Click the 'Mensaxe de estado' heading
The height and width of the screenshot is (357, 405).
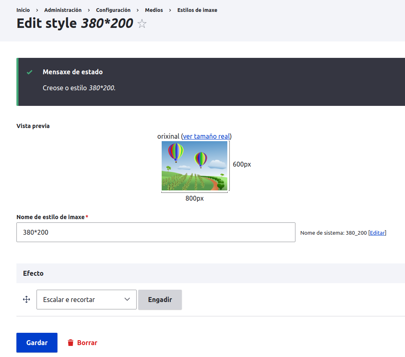coord(73,72)
